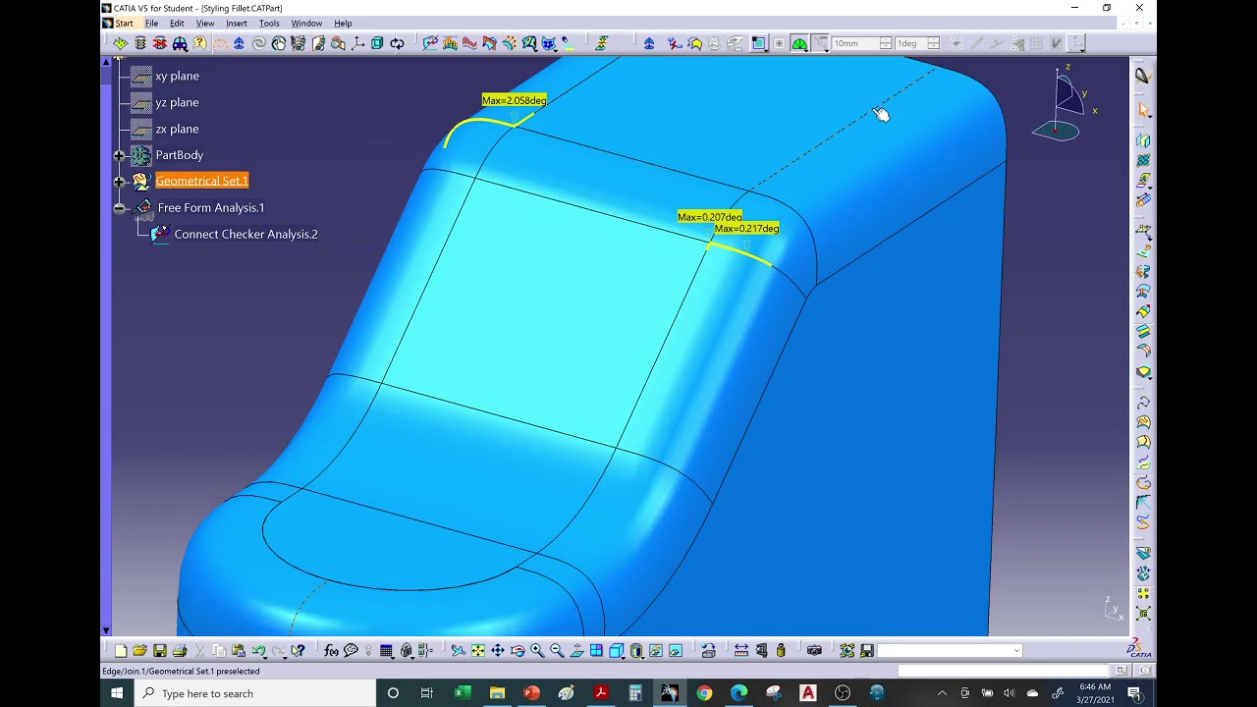Viewport: 1257px width, 707px height.
Task: Click the topmost icon in right toolbar
Action: pyautogui.click(x=1142, y=76)
